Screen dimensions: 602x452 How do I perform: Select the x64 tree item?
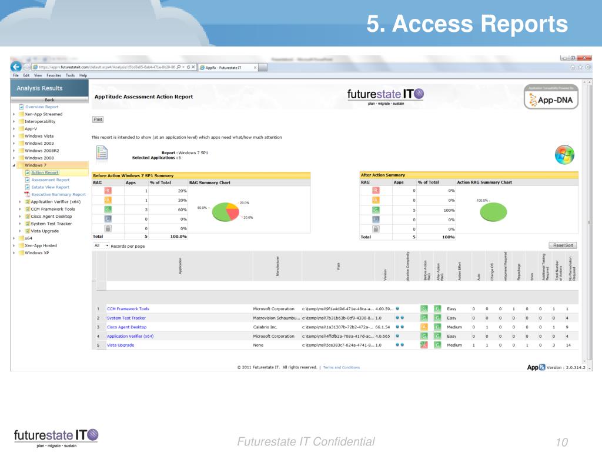pos(28,238)
